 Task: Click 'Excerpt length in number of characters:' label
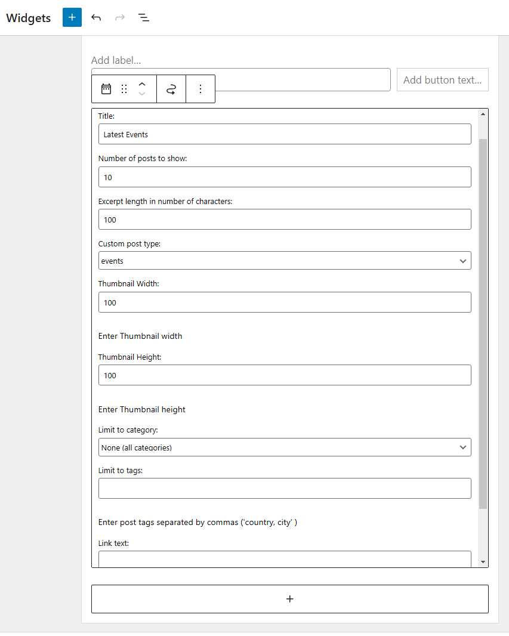click(x=165, y=202)
